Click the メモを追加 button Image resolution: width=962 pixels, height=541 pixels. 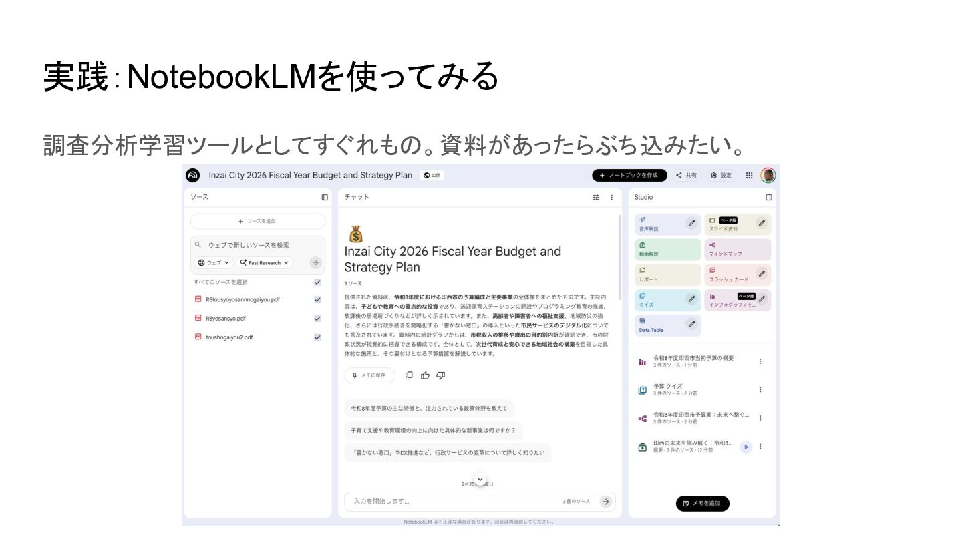click(x=702, y=504)
